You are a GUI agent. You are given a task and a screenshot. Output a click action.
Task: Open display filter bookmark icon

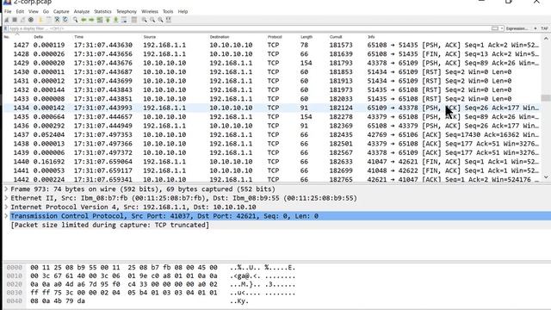6,28
